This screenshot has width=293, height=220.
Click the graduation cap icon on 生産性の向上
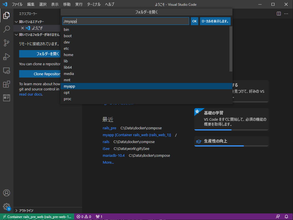(x=199, y=142)
